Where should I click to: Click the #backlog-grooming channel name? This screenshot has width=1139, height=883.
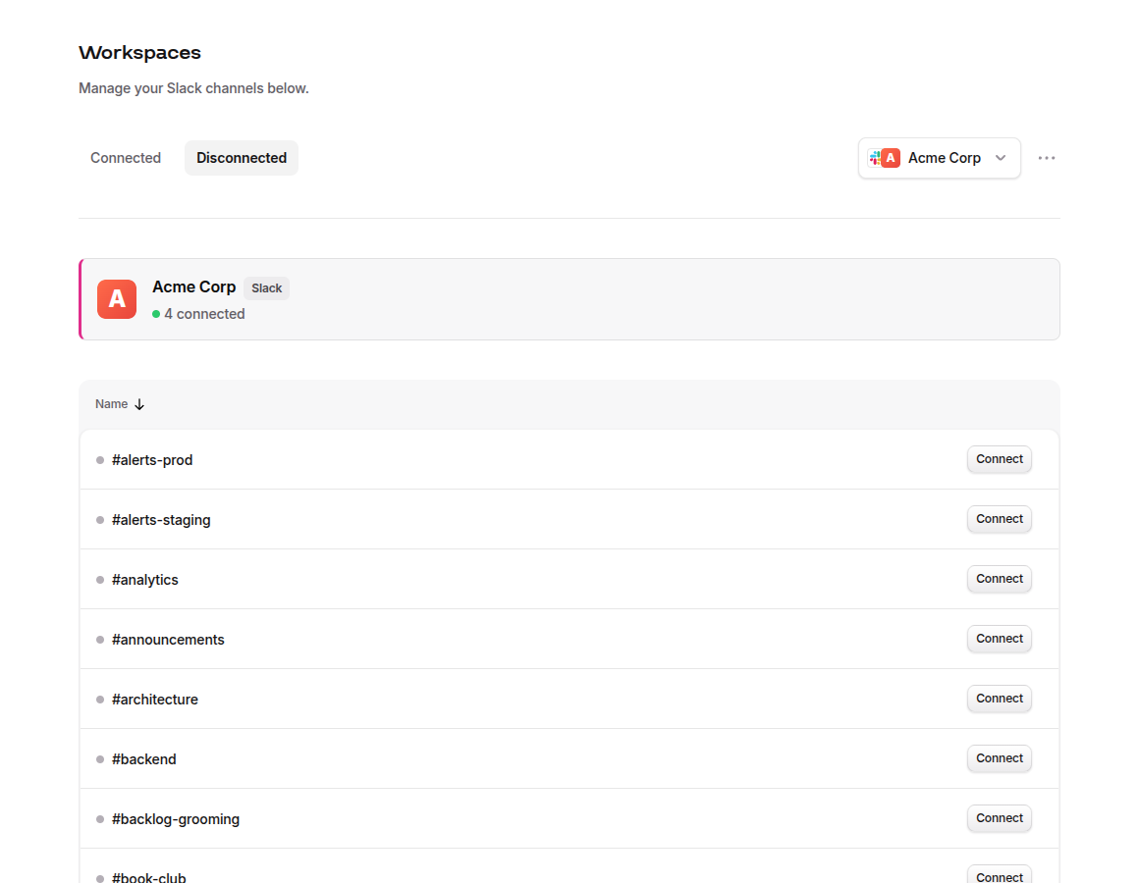click(x=175, y=819)
